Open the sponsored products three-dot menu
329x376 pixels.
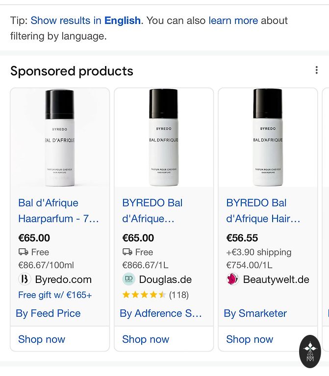point(316,70)
